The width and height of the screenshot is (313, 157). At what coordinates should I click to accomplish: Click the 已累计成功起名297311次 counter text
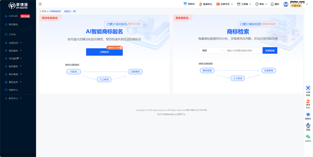point(124,24)
